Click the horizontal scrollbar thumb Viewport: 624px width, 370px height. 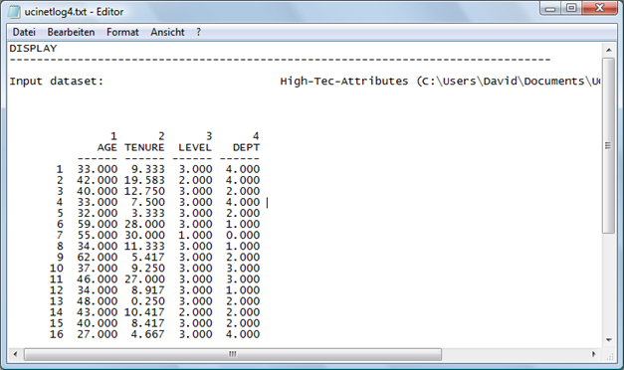point(233,354)
